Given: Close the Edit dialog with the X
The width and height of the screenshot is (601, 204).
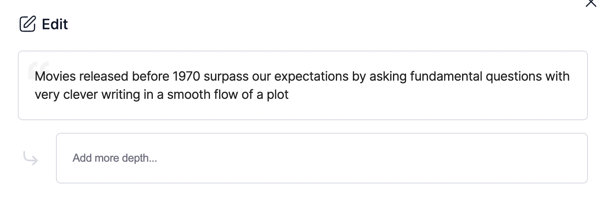Looking at the screenshot, I should click(591, 3).
